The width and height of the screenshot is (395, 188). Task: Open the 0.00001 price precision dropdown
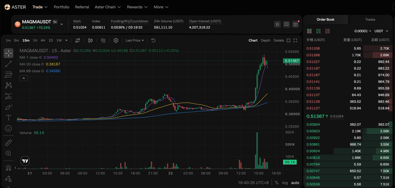coord(363,31)
